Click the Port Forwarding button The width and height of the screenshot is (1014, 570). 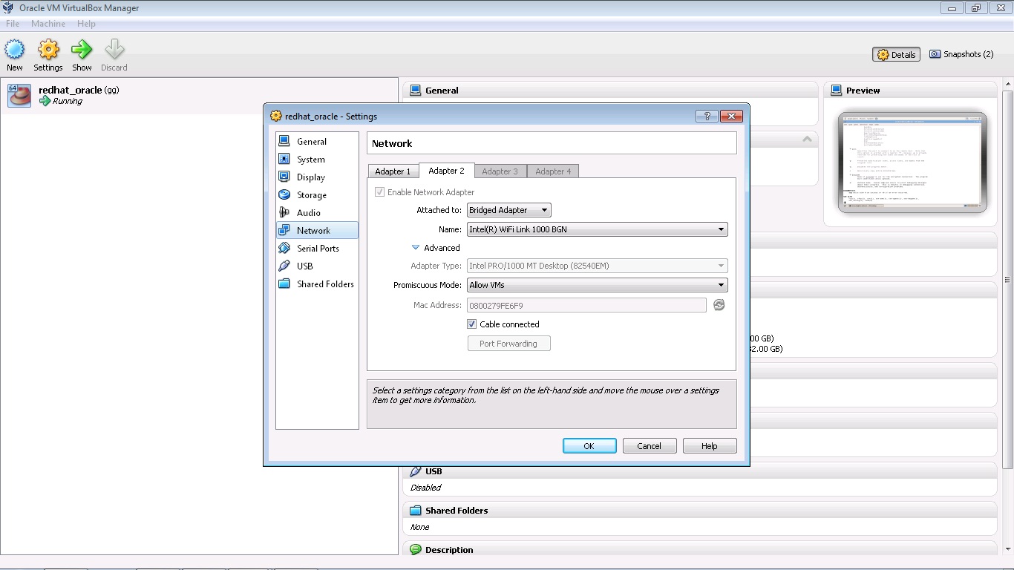tap(508, 344)
